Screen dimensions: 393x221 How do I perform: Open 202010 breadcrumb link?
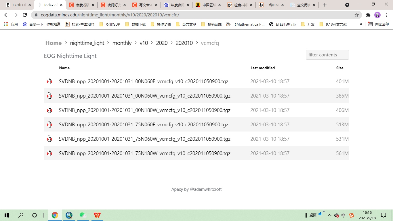pyautogui.click(x=184, y=43)
